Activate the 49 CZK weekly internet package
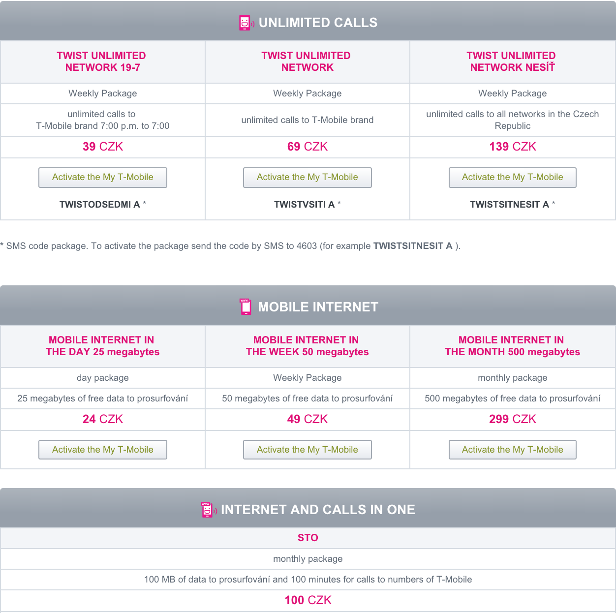This screenshot has width=616, height=613. tap(308, 450)
